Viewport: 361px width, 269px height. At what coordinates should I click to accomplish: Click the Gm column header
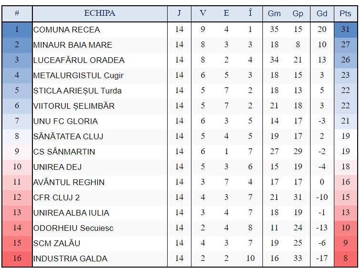coord(274,13)
